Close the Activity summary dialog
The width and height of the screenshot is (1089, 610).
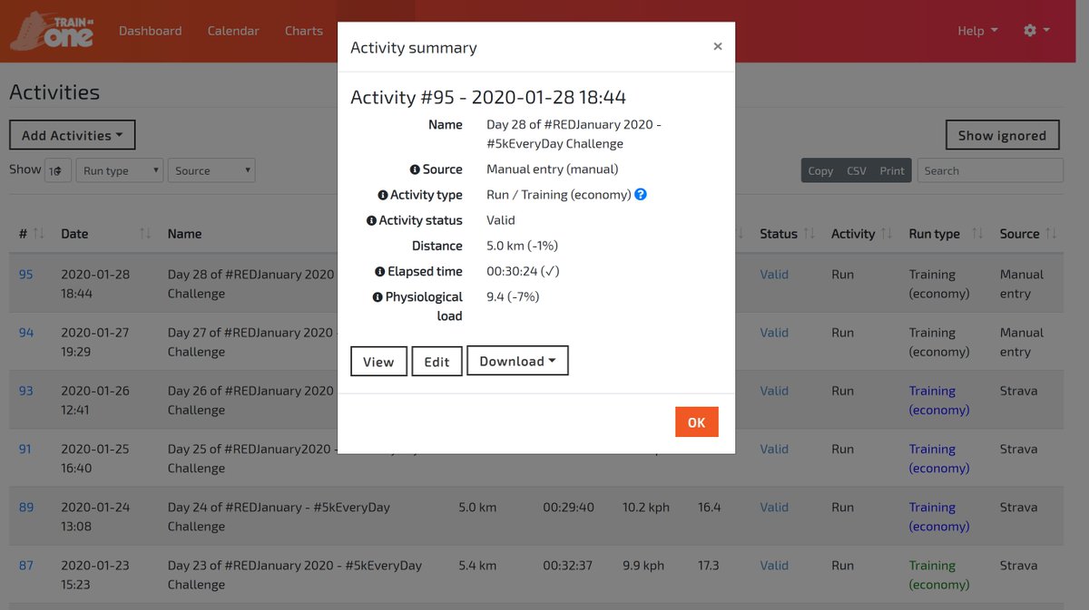(717, 46)
